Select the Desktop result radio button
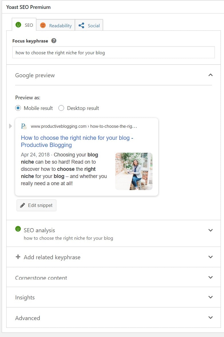224x337 pixels. coord(61,108)
